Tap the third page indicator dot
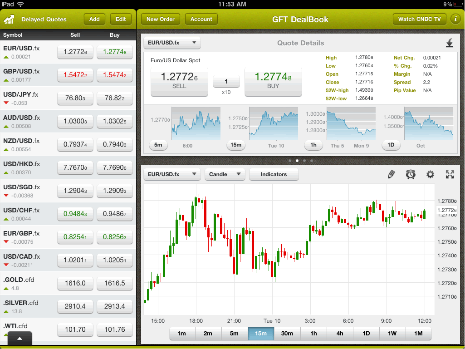 [x=304, y=161]
